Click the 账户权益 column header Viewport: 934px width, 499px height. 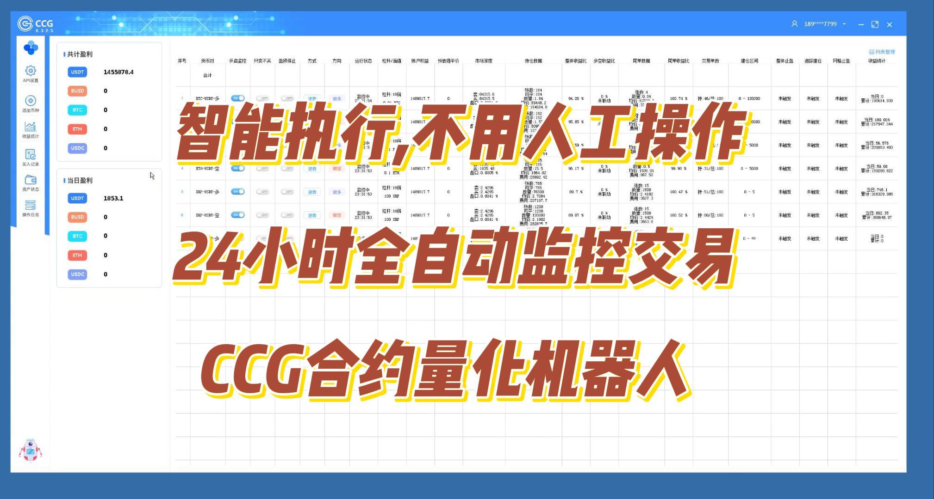(x=420, y=61)
